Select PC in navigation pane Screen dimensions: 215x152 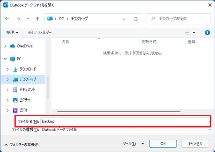tap(19, 59)
